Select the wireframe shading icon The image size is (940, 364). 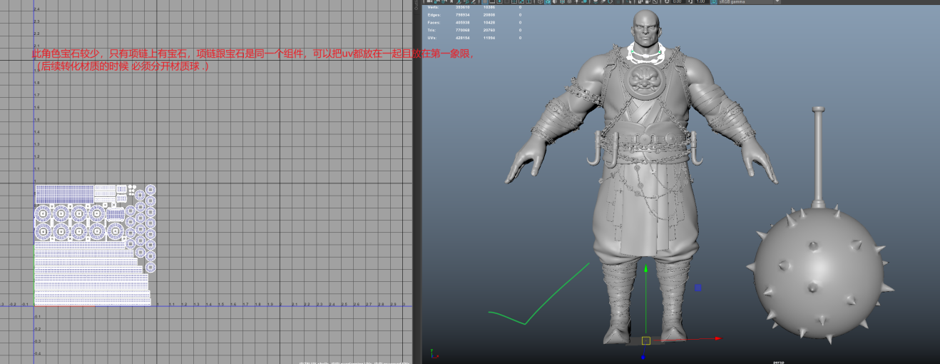[x=540, y=2]
